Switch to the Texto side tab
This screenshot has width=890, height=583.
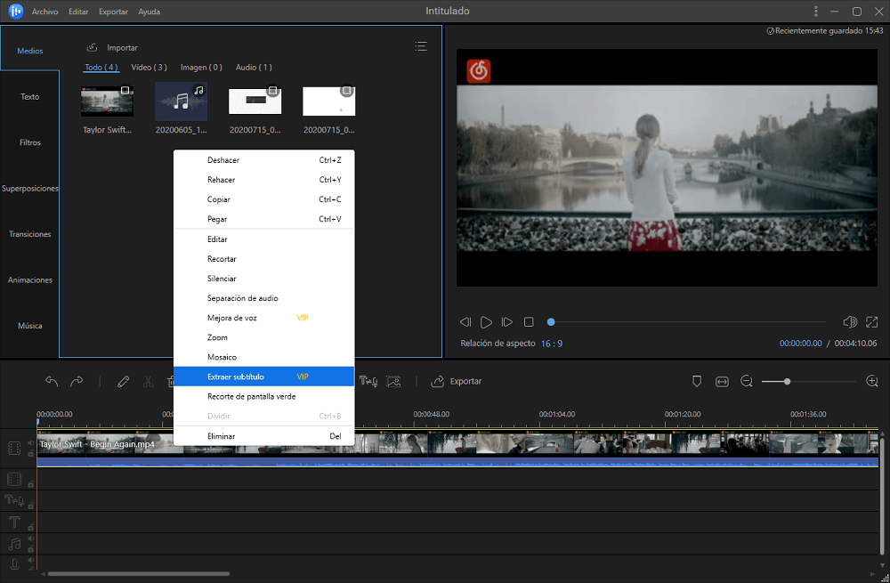pyautogui.click(x=29, y=96)
